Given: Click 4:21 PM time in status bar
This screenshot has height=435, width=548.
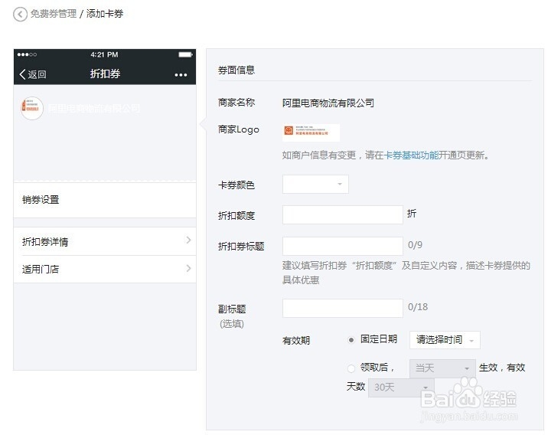Looking at the screenshot, I should [x=104, y=54].
